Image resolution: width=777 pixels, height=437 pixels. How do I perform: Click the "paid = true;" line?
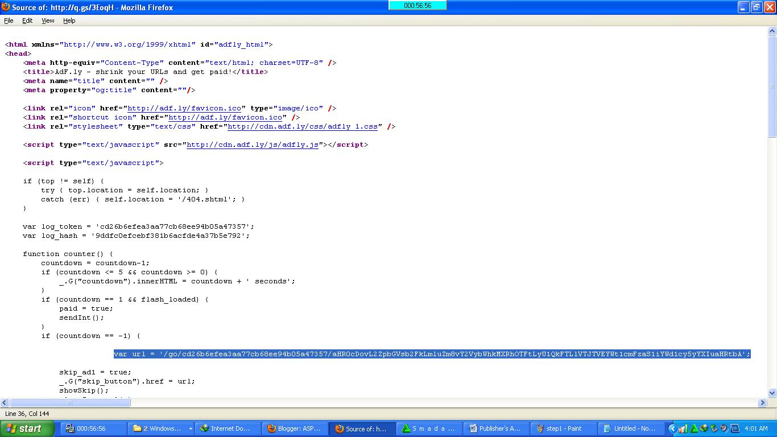tap(86, 308)
